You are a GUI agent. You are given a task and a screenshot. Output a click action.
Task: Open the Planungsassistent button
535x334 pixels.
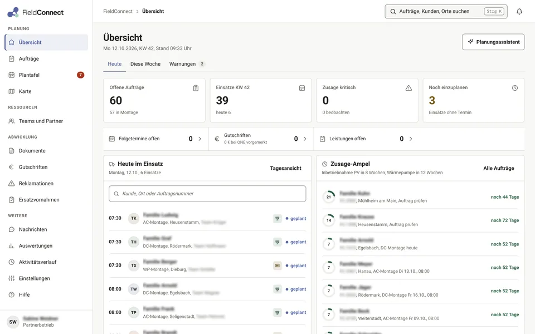coord(493,42)
